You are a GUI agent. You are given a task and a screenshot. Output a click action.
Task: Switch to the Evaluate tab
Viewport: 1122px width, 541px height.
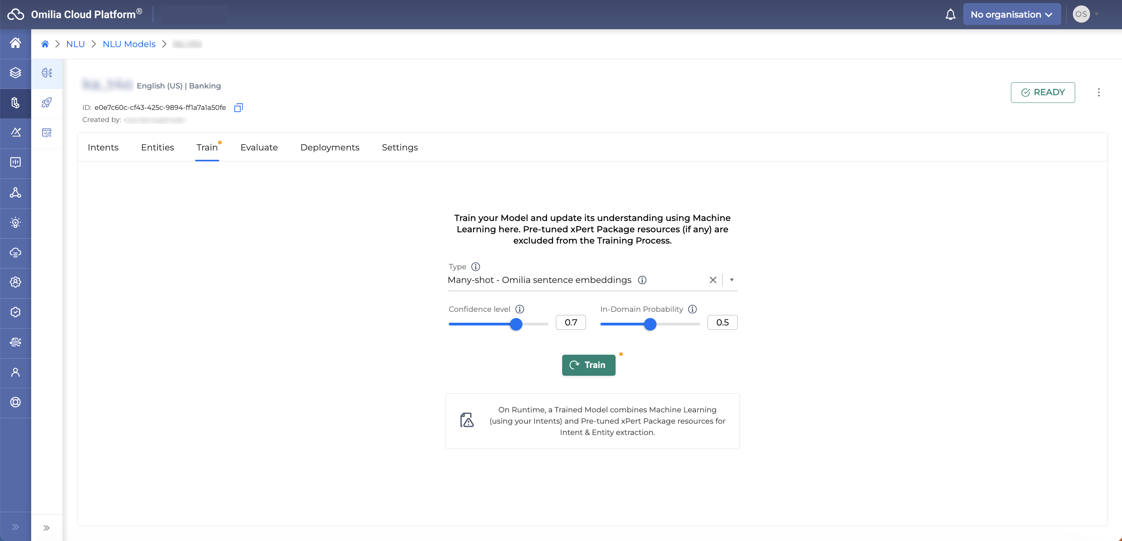tap(259, 148)
